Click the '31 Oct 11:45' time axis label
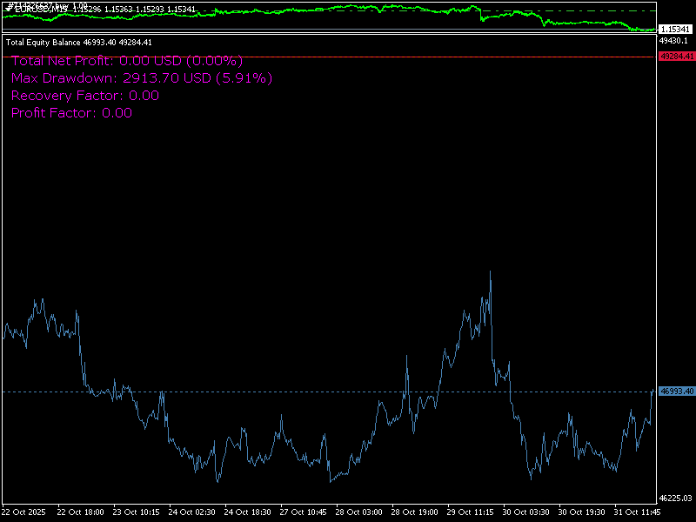This screenshot has width=696, height=522. [x=637, y=512]
